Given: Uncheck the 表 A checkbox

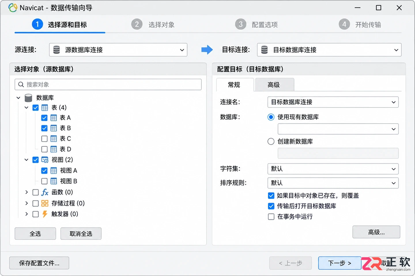Looking at the screenshot, I should coord(44,118).
